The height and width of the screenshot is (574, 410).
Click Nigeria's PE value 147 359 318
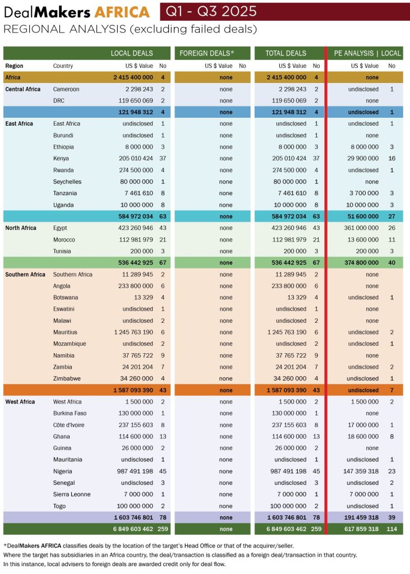click(361, 471)
